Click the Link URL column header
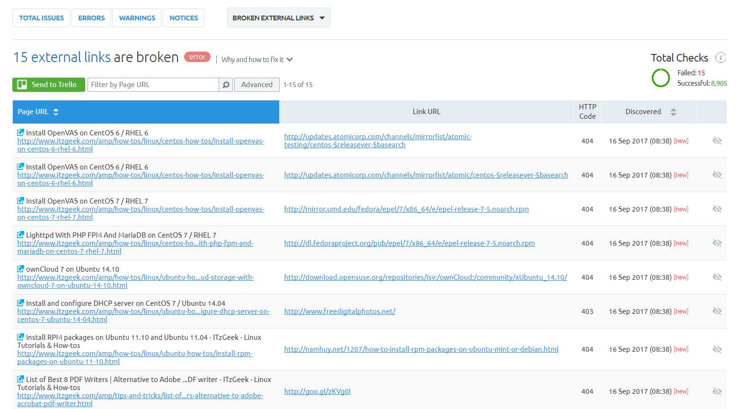The image size is (738, 409). [426, 112]
